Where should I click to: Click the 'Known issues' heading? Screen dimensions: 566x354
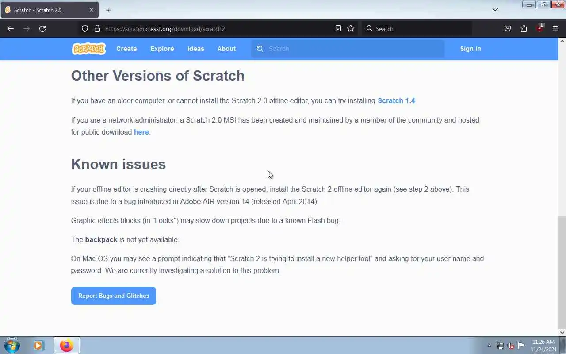(119, 164)
